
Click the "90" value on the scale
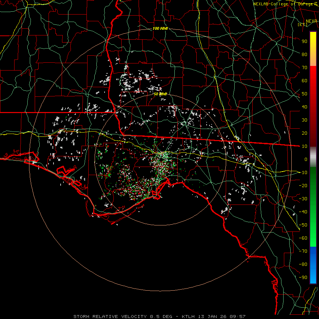click(x=304, y=41)
